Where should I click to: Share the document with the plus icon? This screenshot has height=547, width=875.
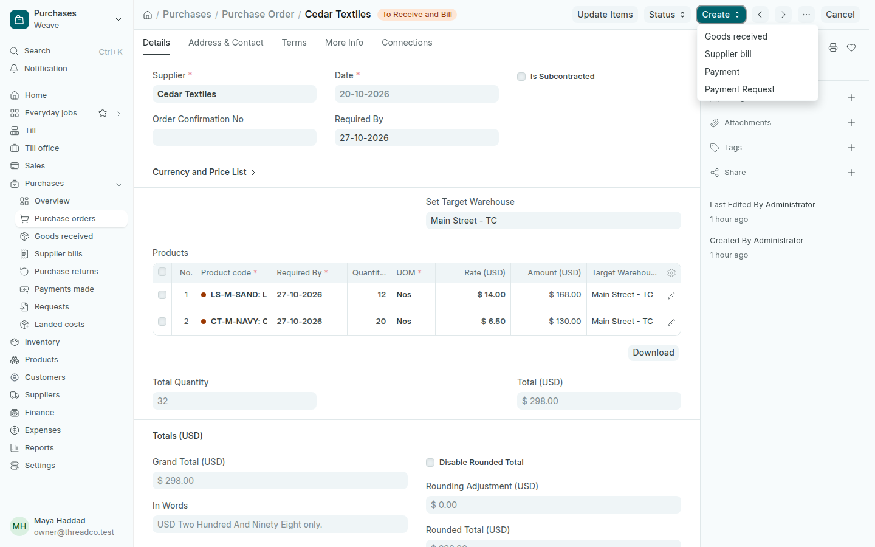(x=851, y=173)
